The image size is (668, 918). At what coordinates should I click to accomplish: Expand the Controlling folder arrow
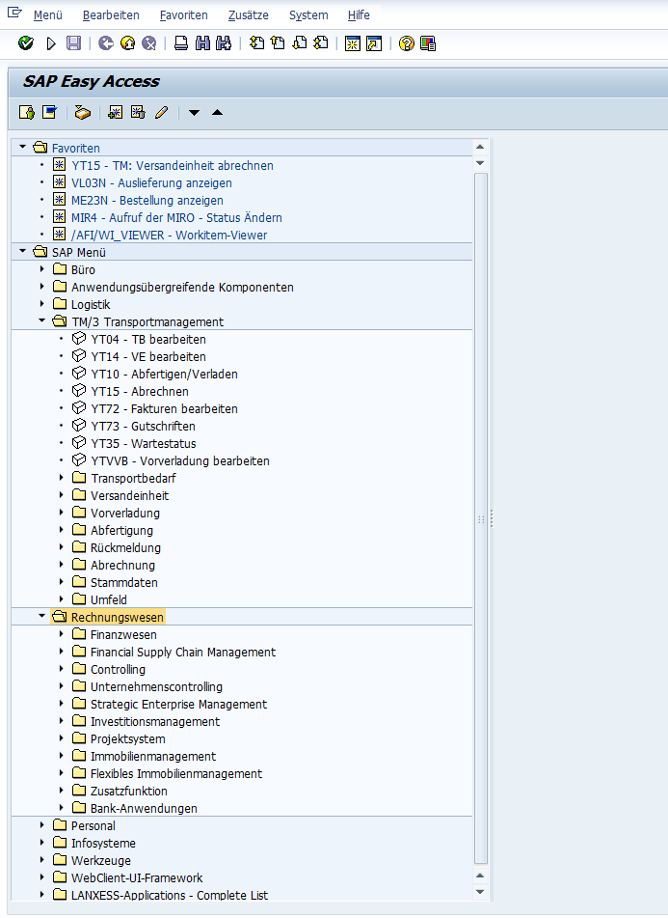pos(62,669)
